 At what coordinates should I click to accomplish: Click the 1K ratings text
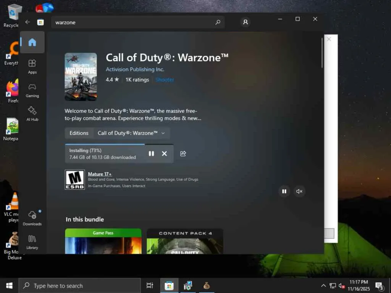(137, 80)
